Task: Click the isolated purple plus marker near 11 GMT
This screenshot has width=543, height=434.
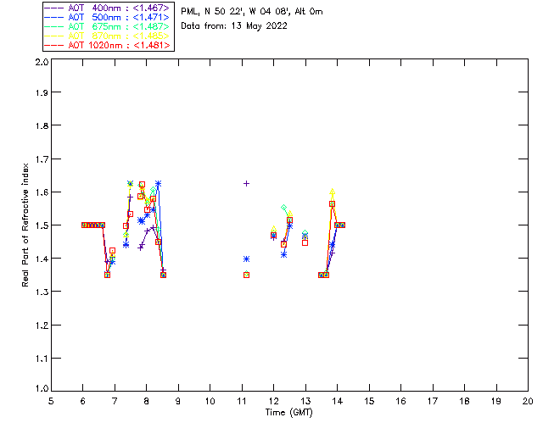Action: tap(246, 183)
